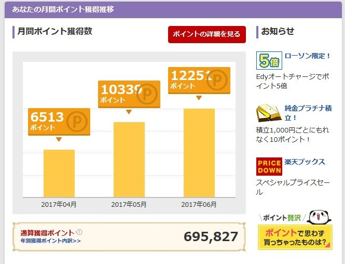Click the 2017年06月 bar in chart

pyautogui.click(x=199, y=153)
